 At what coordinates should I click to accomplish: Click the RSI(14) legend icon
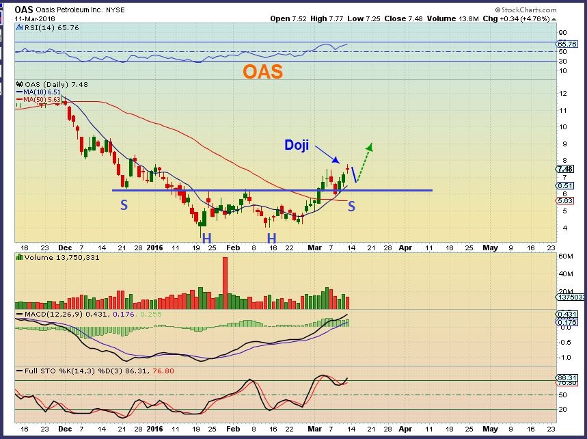19,28
